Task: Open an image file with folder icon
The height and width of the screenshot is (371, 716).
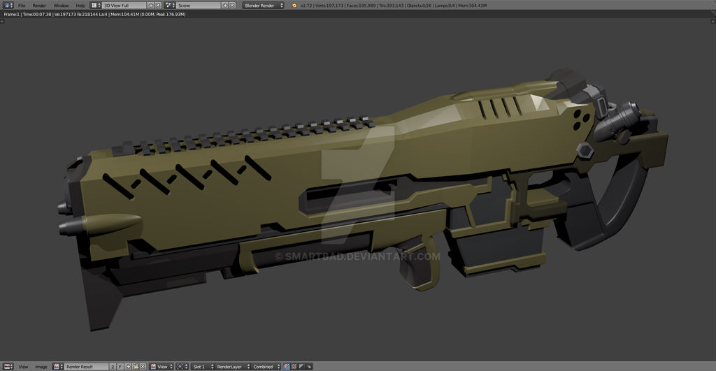Action: [x=135, y=366]
